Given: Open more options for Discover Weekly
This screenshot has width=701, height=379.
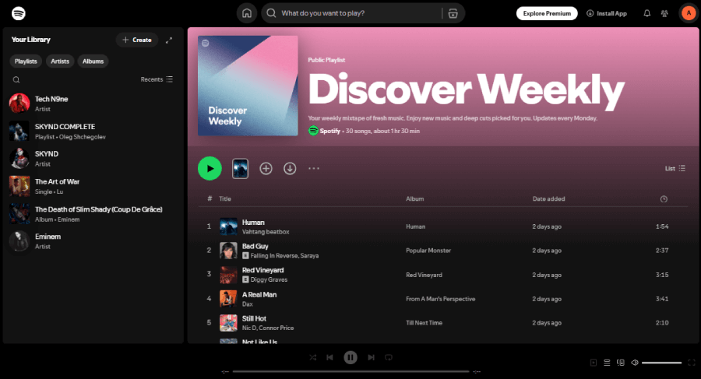Looking at the screenshot, I should (x=314, y=169).
